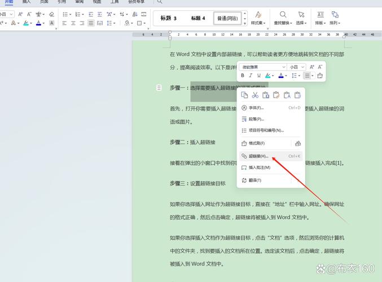Align paragraph right using ribbon icon
The image size is (382, 282).
point(82,23)
